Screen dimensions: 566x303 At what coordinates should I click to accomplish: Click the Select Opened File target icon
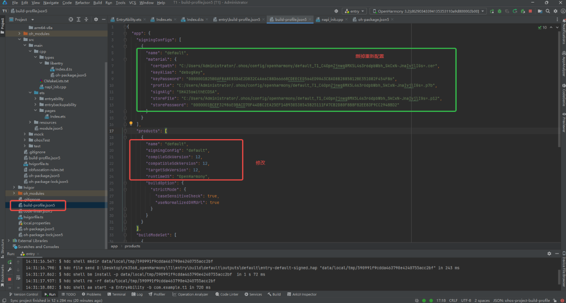[70, 19]
